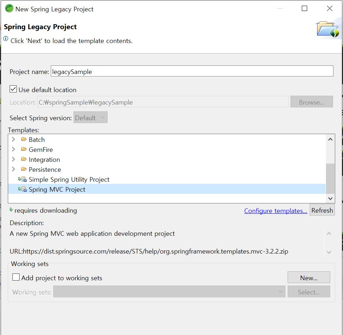
Task: Click the Browse... button
Action: pyautogui.click(x=311, y=102)
